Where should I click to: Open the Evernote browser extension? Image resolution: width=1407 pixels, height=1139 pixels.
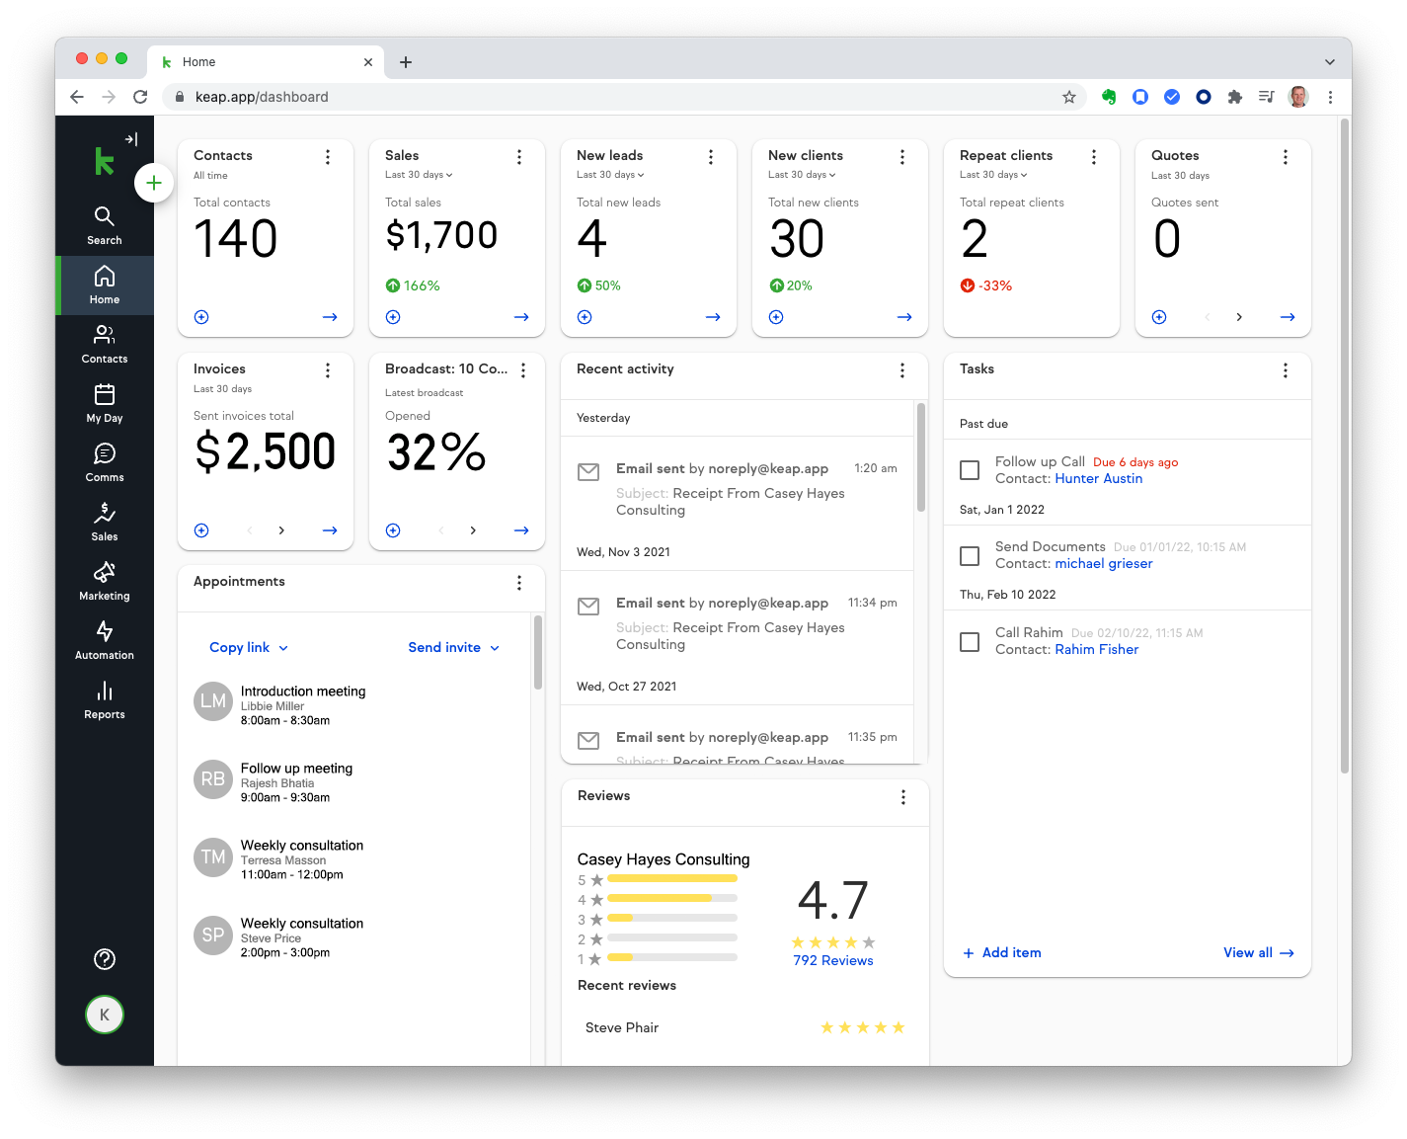(1109, 97)
